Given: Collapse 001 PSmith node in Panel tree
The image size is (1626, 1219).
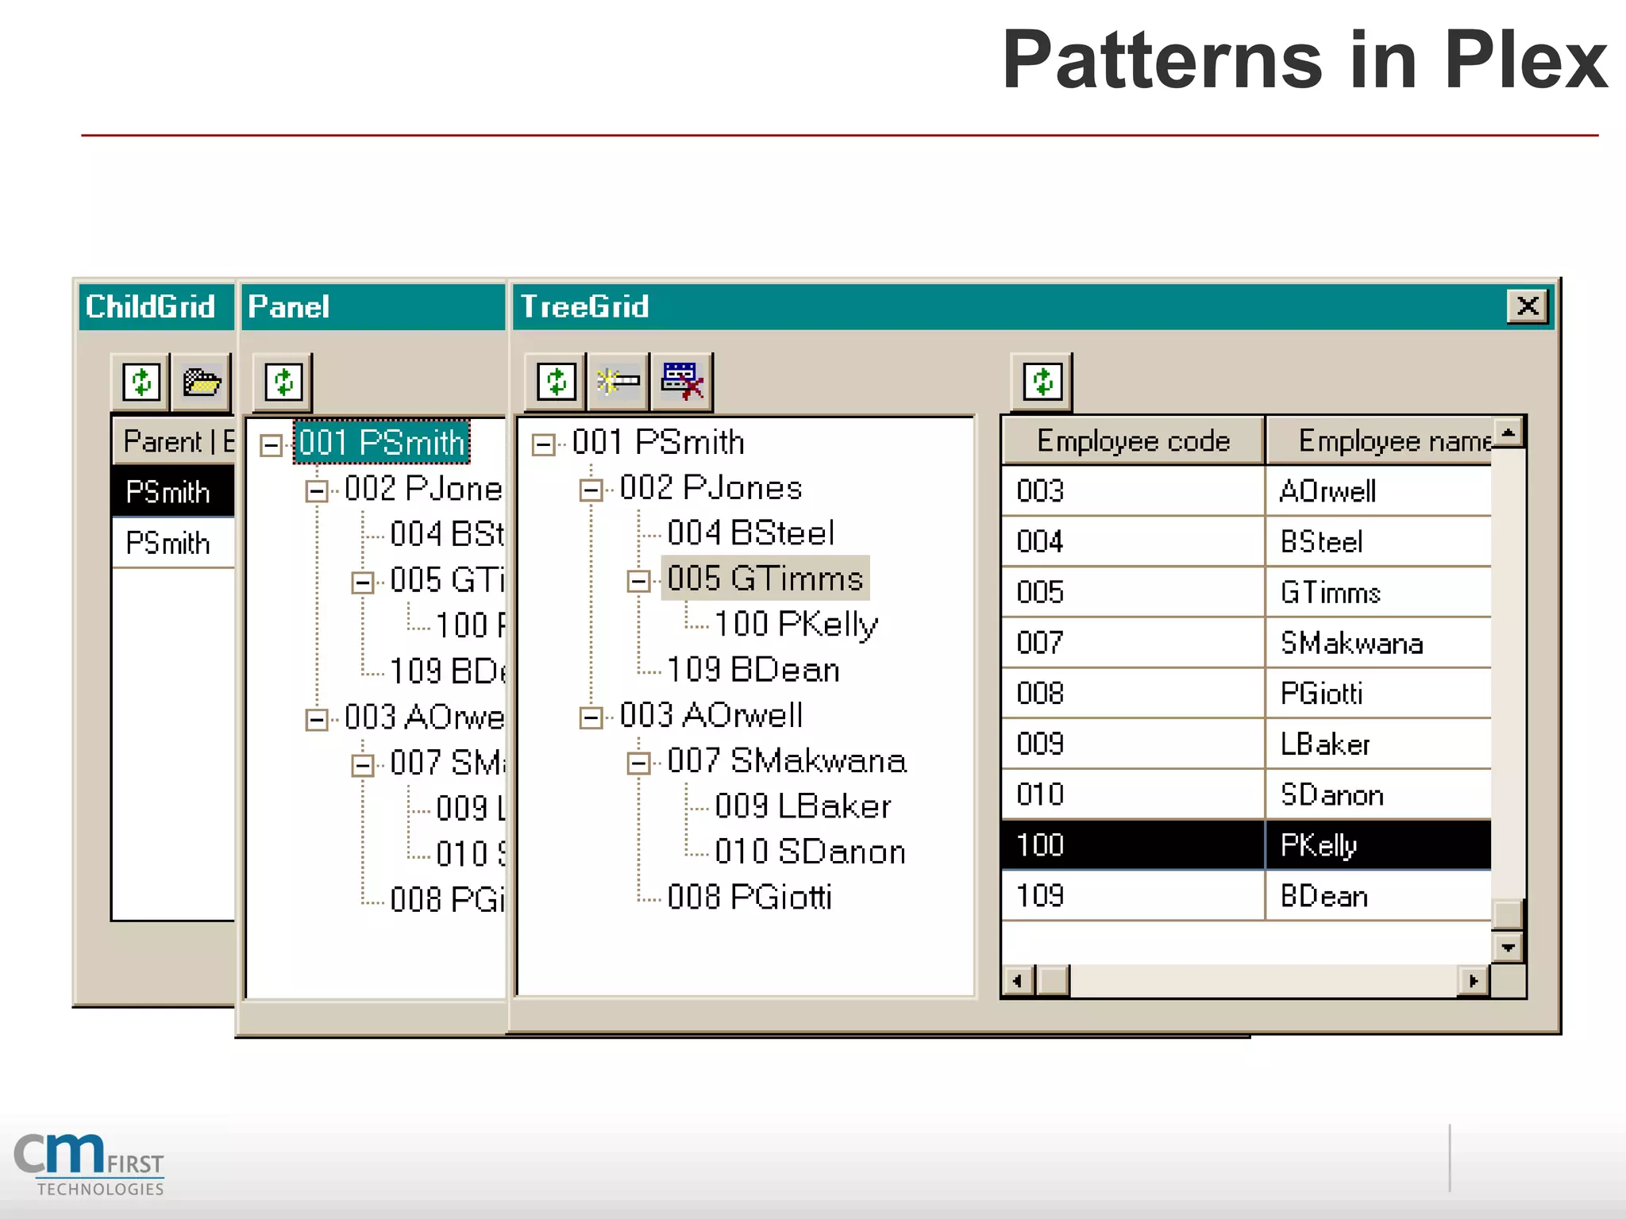Looking at the screenshot, I should [271, 444].
